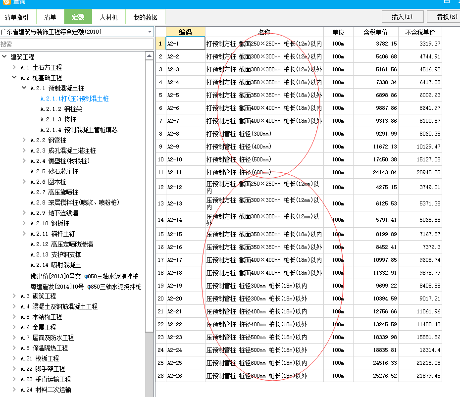
Task: Select A.2.1.4 预制混凝土管桩填芯 item
Action: [79, 130]
